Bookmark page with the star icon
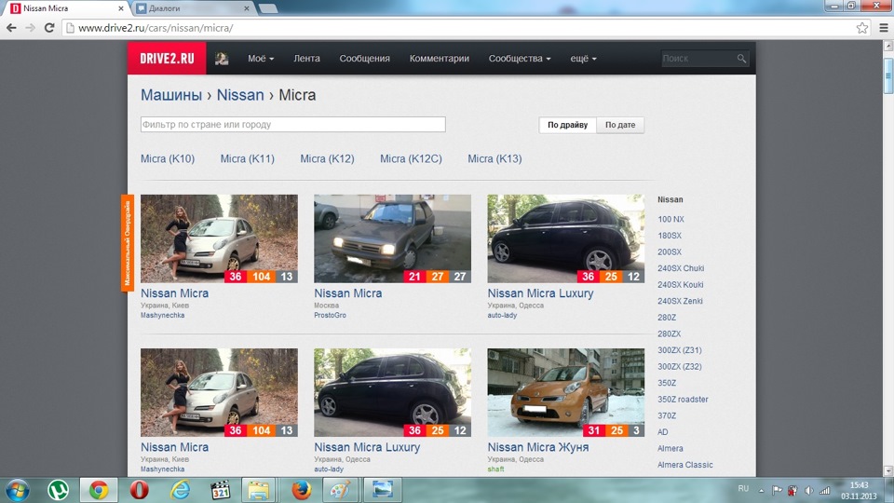 (x=862, y=27)
